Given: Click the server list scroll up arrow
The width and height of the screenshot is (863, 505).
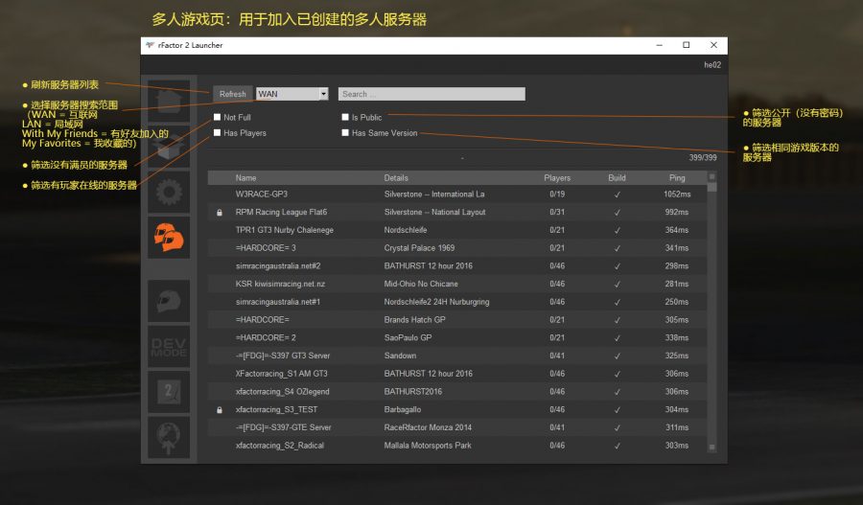Looking at the screenshot, I should point(711,176).
